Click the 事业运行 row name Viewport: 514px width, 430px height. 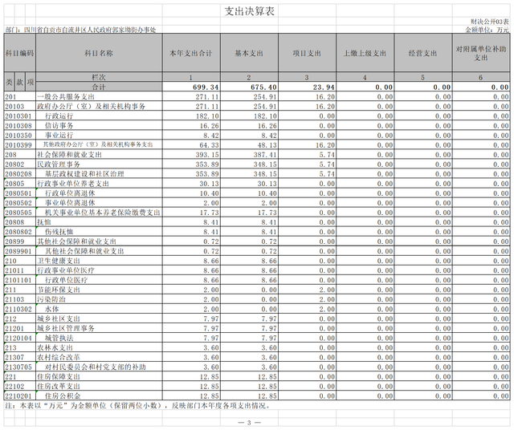point(59,136)
